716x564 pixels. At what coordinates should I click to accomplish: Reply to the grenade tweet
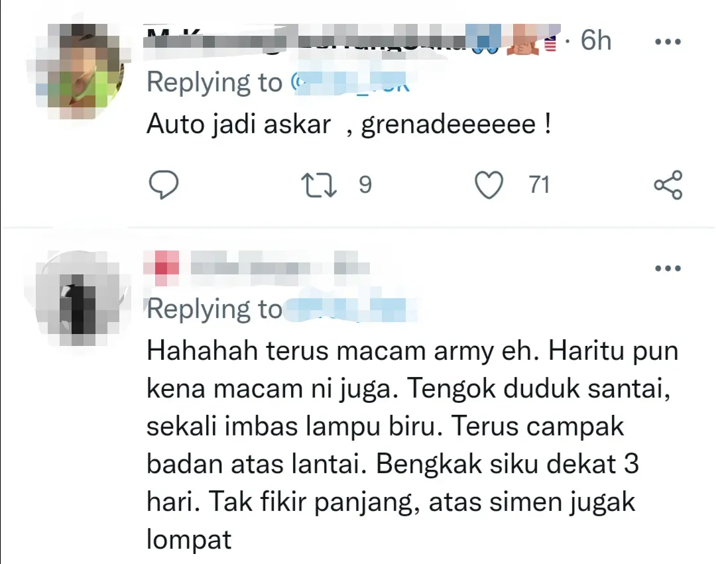(164, 184)
